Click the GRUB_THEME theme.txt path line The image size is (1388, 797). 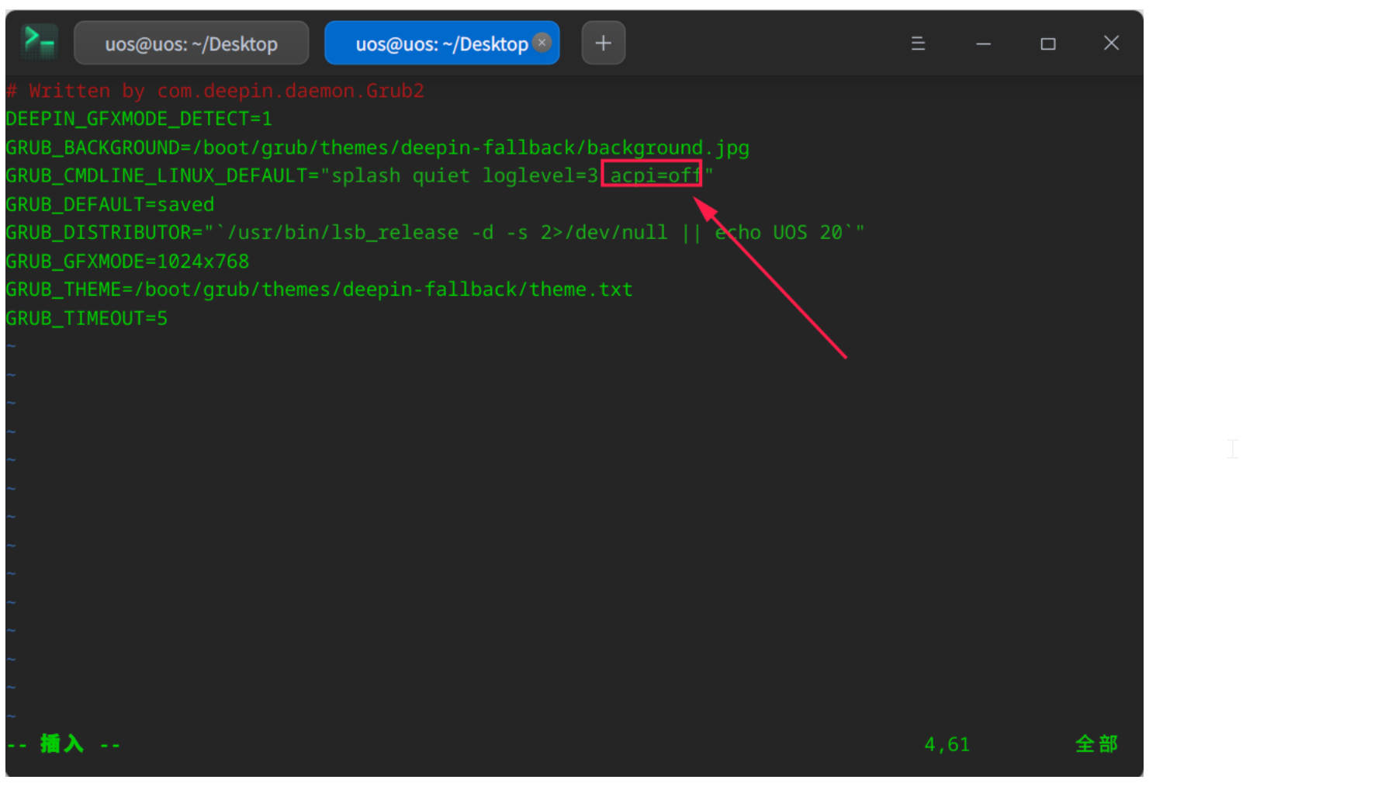[x=319, y=289]
